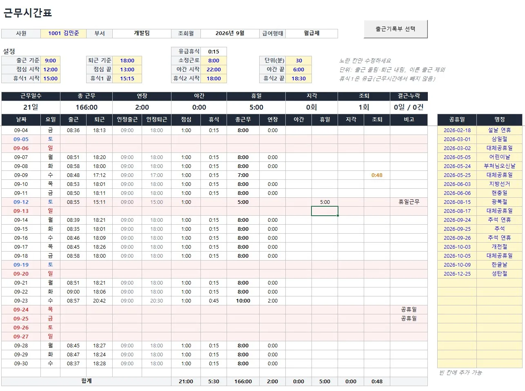Select the 09-23 퇴근 time 20:42
The height and width of the screenshot is (391, 525).
pyautogui.click(x=99, y=301)
